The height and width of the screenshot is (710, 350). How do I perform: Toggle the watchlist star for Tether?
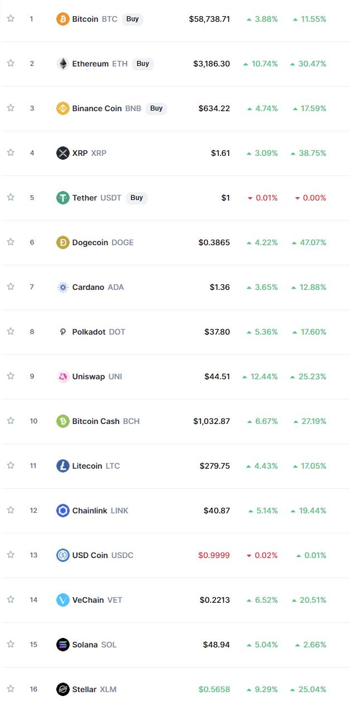11,197
